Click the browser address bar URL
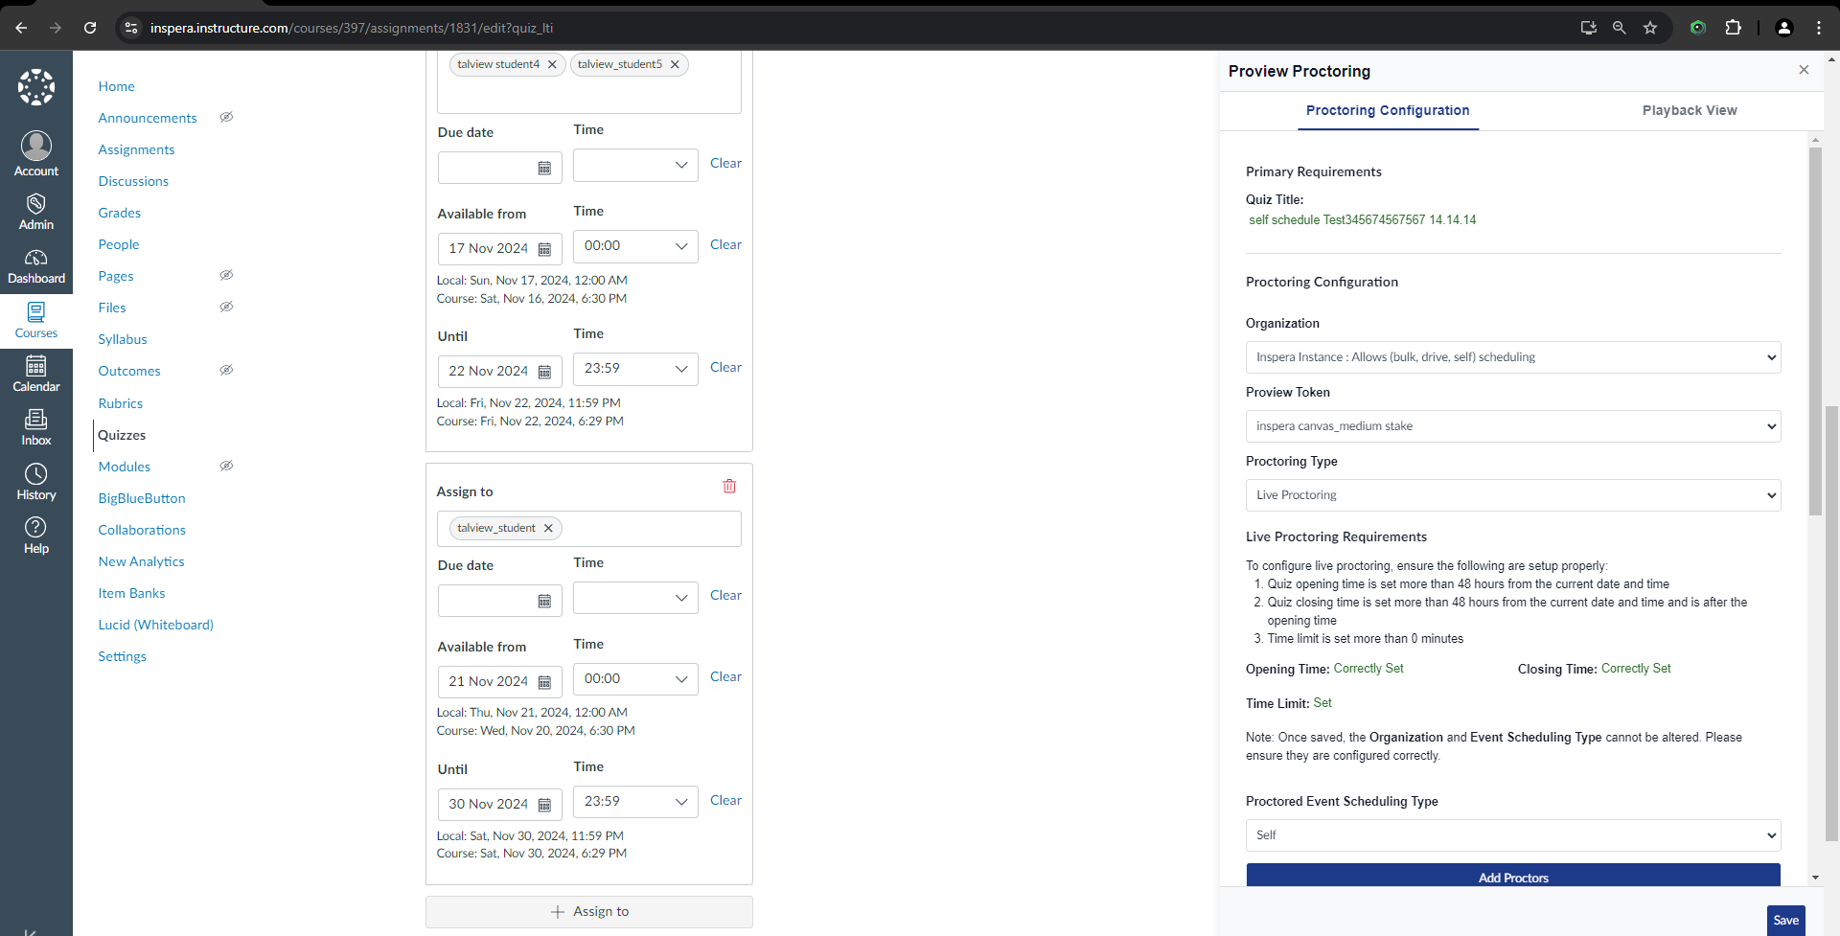1840x936 pixels. [x=352, y=28]
